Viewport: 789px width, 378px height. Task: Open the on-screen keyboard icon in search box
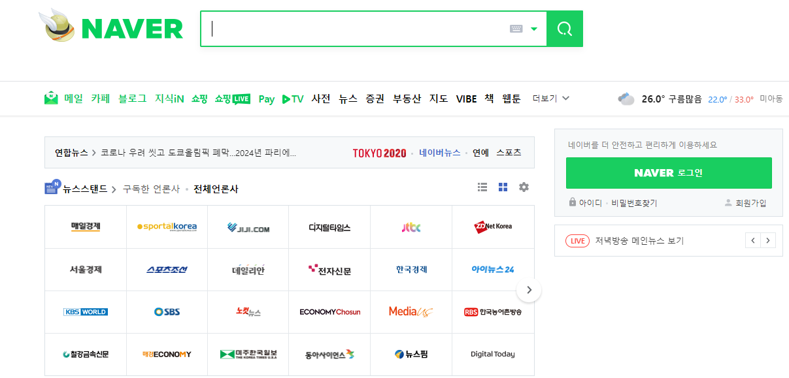516,29
